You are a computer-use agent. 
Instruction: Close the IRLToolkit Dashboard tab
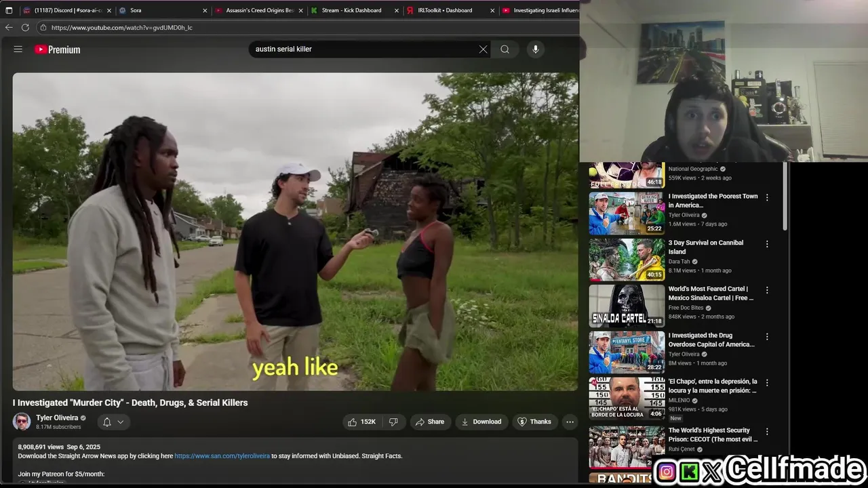click(x=492, y=10)
